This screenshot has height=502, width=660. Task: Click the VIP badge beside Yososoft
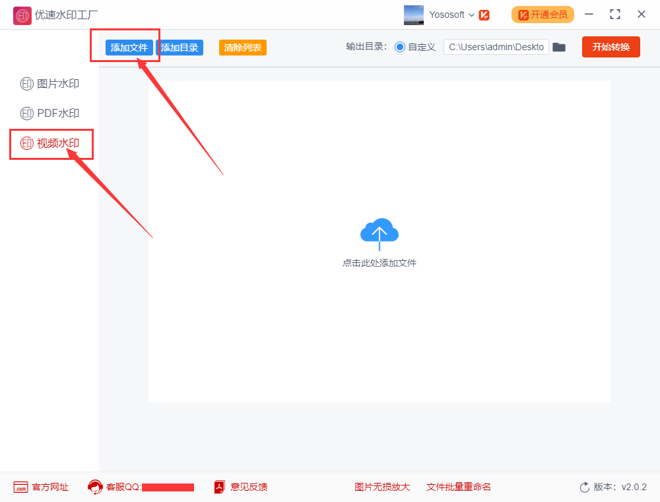[484, 15]
